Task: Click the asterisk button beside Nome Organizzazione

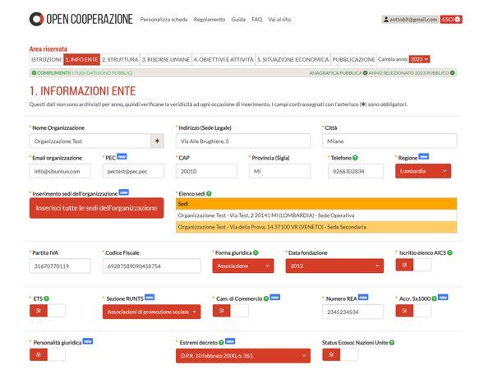Action: [157, 141]
